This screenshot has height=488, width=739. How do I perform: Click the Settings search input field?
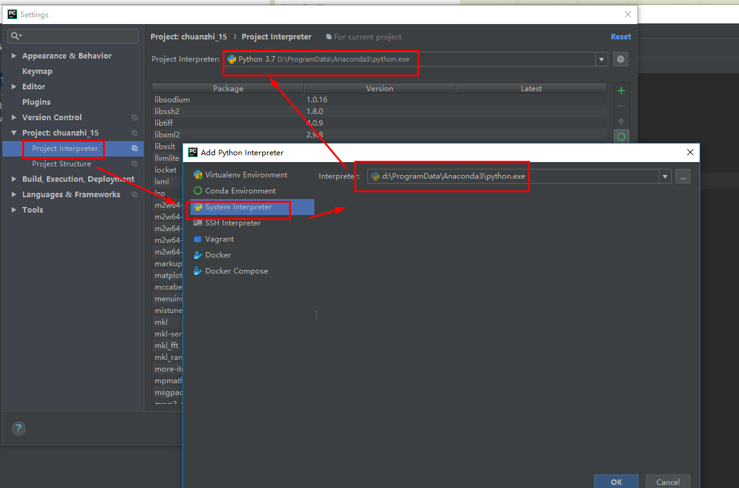73,36
